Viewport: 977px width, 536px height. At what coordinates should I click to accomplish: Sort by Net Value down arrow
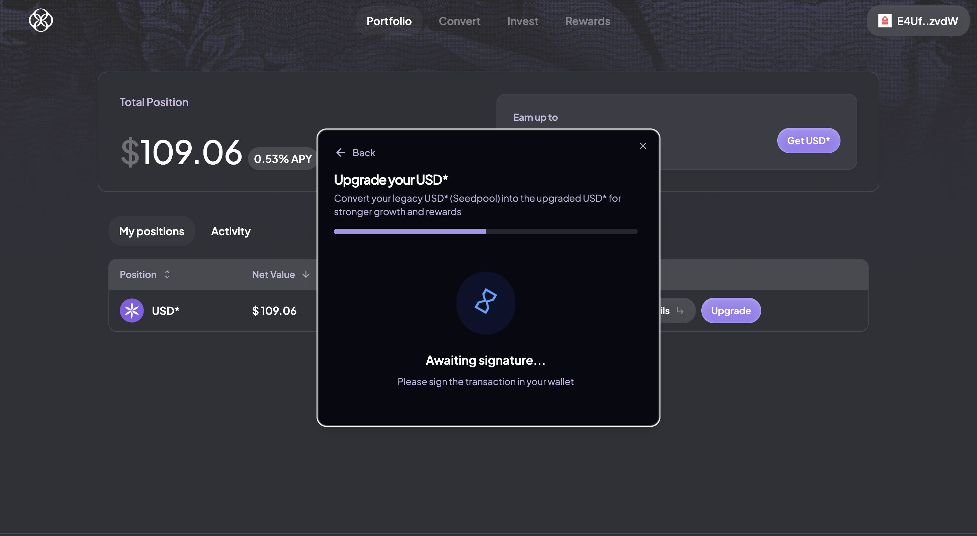(306, 274)
